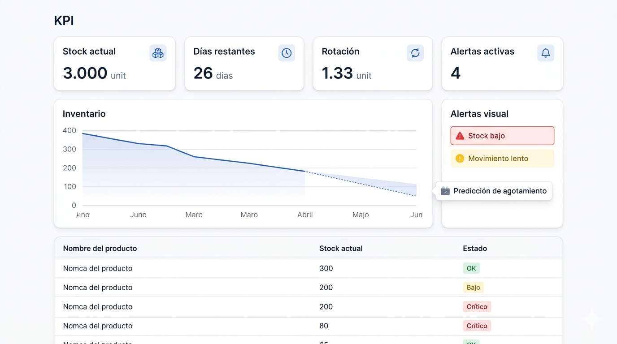Click the Crítico badge for the 80-stock product
The image size is (617, 344).
point(477,326)
